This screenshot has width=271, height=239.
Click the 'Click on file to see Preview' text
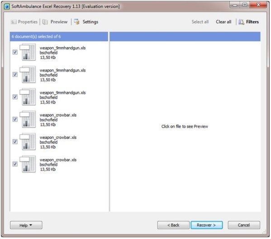pos(185,127)
